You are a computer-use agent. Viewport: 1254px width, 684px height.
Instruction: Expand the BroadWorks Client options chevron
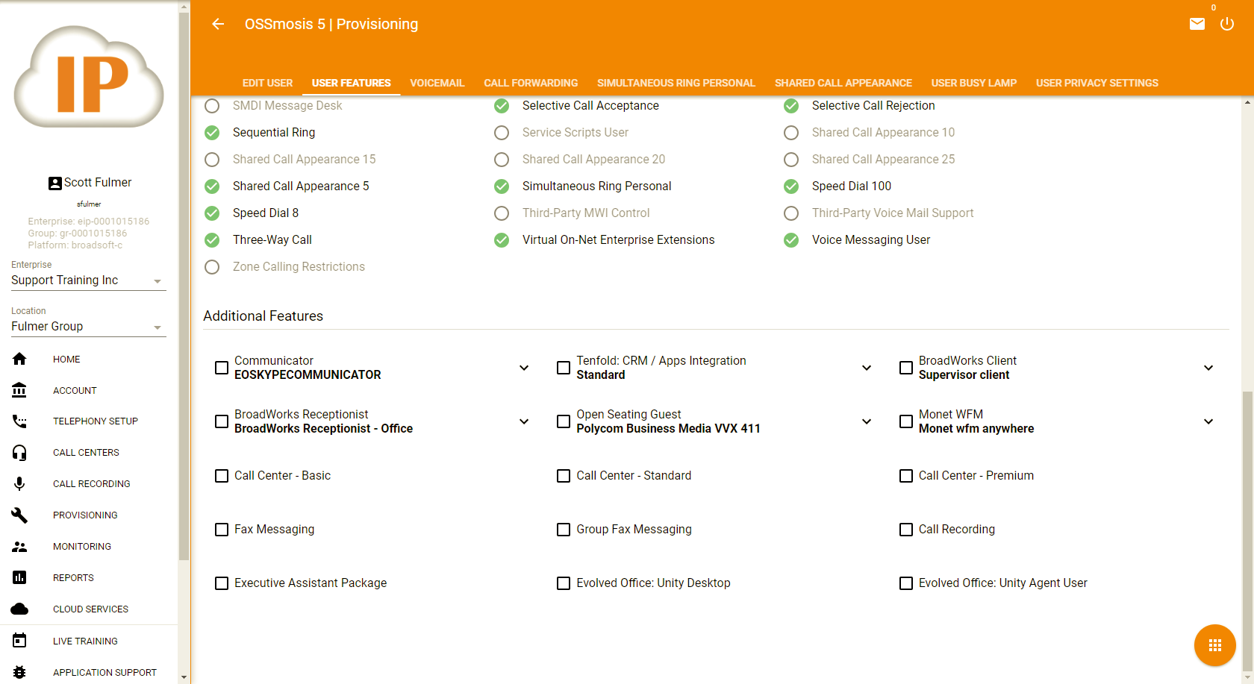(1208, 368)
